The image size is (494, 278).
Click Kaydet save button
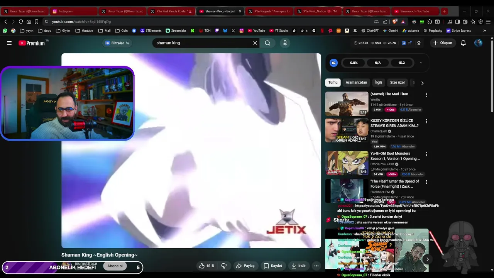tap(273, 266)
